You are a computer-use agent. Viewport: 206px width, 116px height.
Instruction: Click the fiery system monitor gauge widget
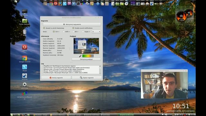click(x=184, y=16)
